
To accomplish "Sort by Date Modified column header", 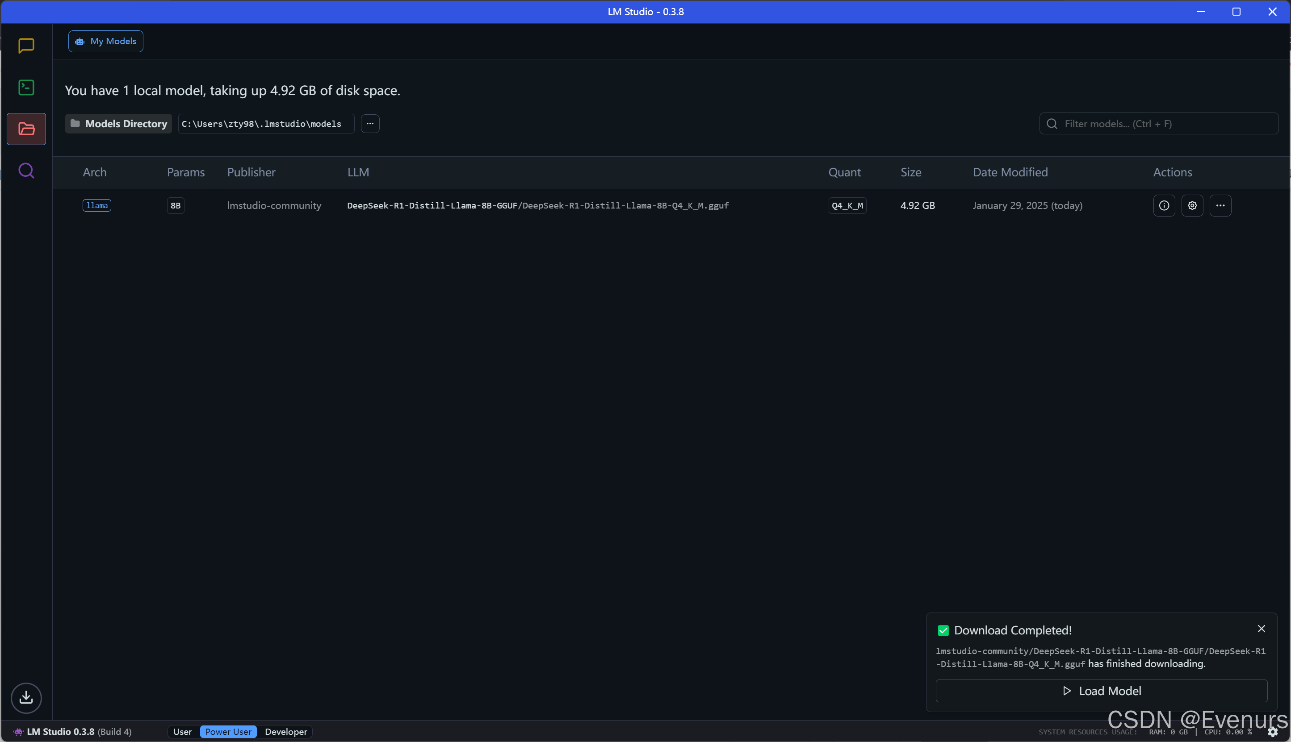I will click(1010, 172).
